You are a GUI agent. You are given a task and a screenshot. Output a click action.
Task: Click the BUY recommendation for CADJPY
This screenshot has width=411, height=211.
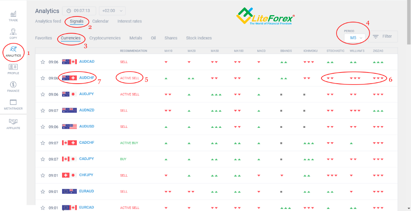123,159
